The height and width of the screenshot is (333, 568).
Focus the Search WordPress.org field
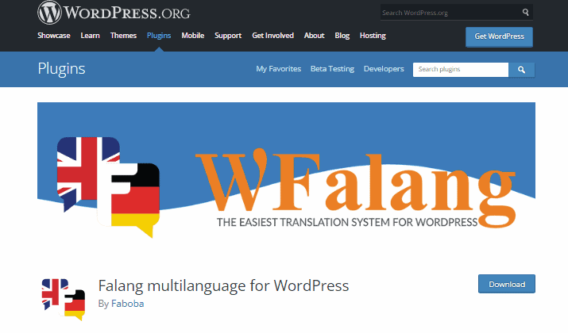pyautogui.click(x=451, y=13)
